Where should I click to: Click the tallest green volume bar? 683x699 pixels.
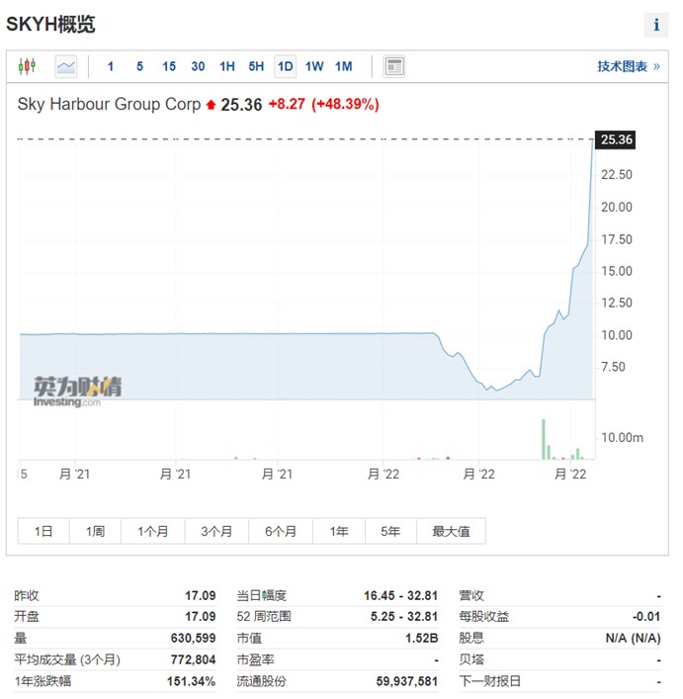click(543, 439)
